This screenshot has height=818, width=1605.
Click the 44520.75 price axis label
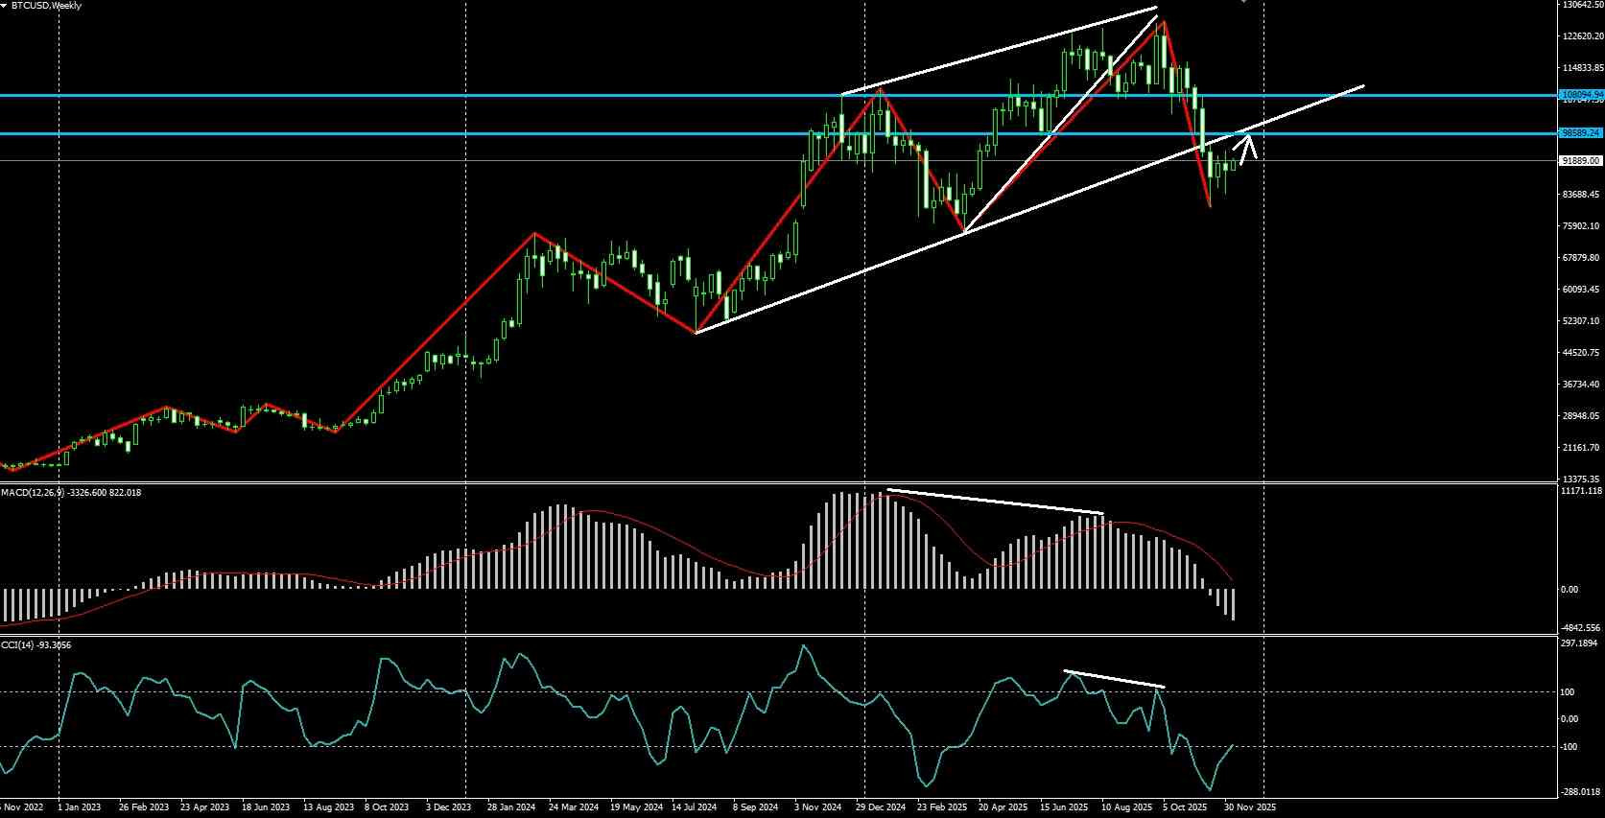coord(1583,353)
